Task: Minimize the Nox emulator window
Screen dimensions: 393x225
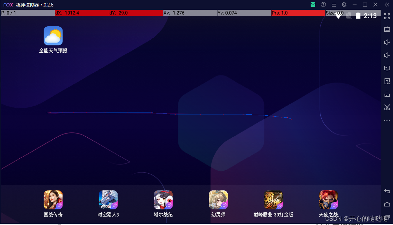Action: point(355,5)
